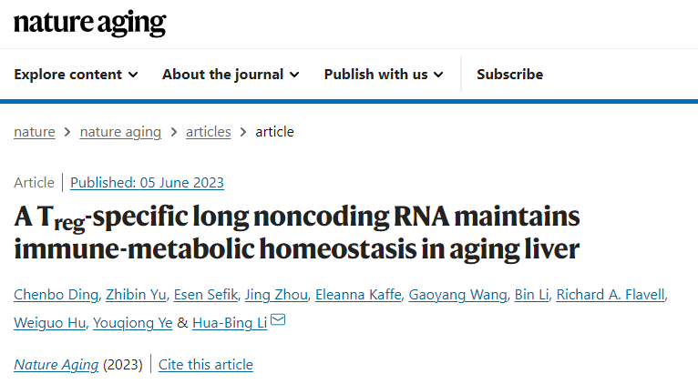Viewport: 698px width, 384px height.
Task: Open the About the journal dropdown
Action: (x=231, y=75)
